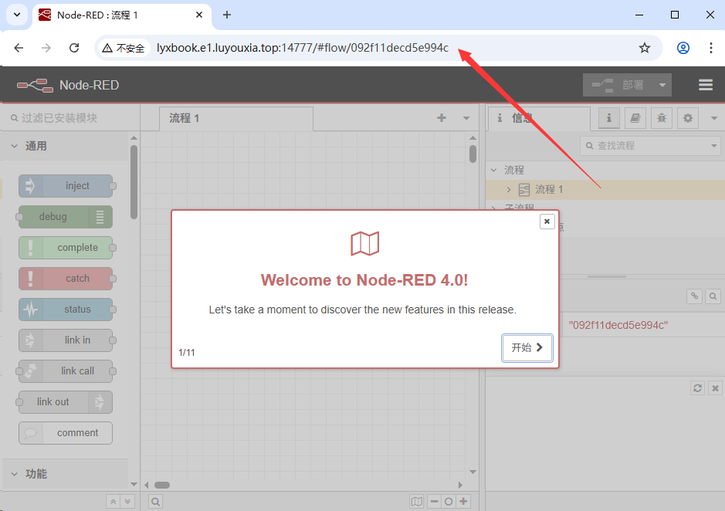The height and width of the screenshot is (511, 725).
Task: Open the flow tab list dropdown
Action: coord(466,118)
